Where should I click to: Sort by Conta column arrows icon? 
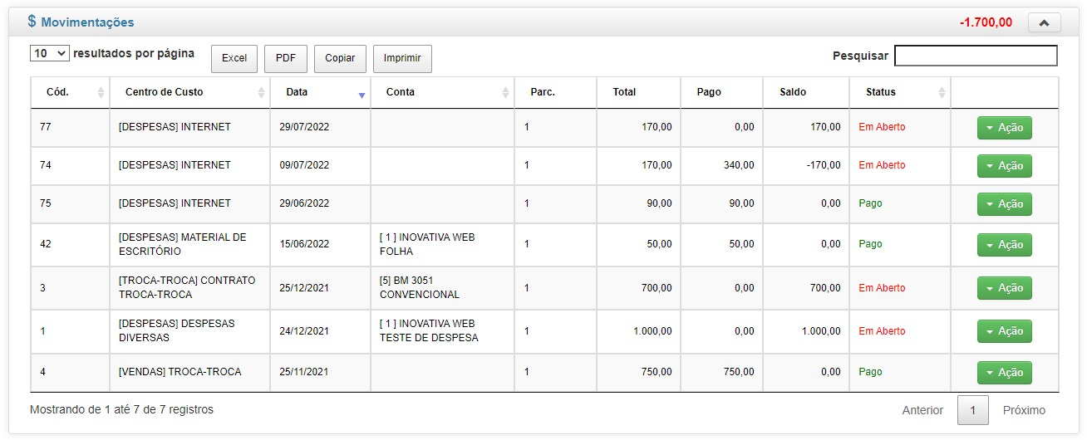[505, 92]
